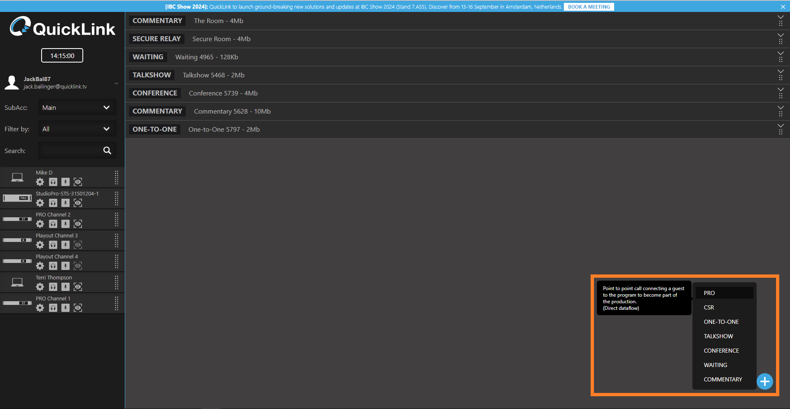The width and height of the screenshot is (790, 409).
Task: Click headphones icon for Terri Thompson
Action: 53,287
